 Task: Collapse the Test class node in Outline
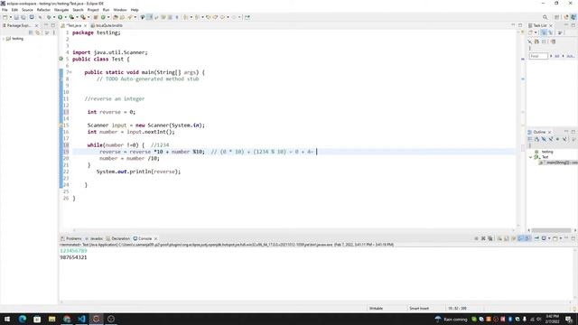tap(531, 157)
